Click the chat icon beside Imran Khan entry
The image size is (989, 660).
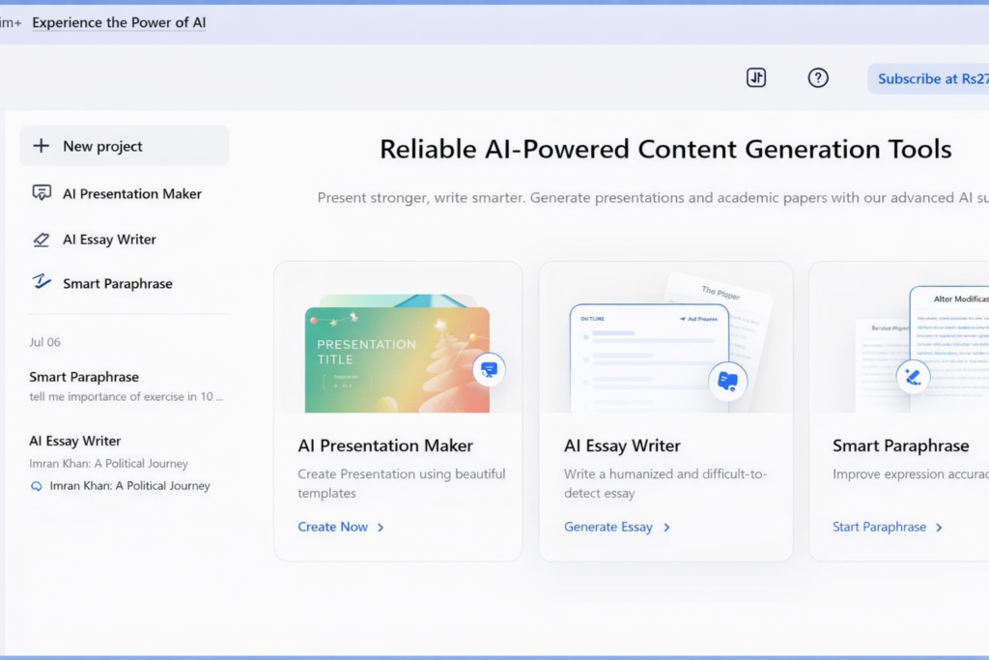click(x=37, y=486)
